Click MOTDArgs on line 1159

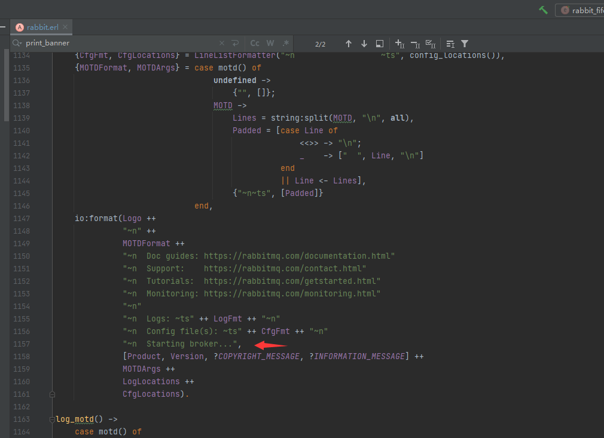point(141,369)
